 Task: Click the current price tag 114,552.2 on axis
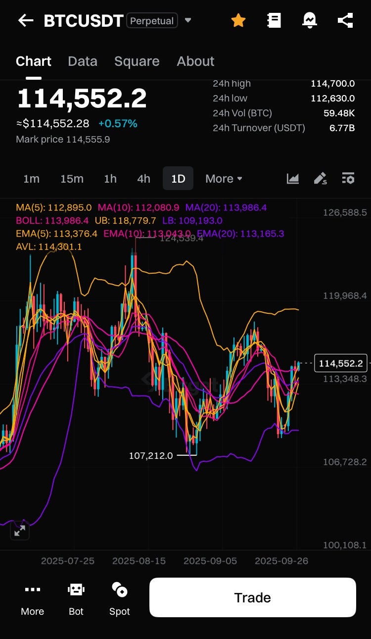[x=341, y=363]
